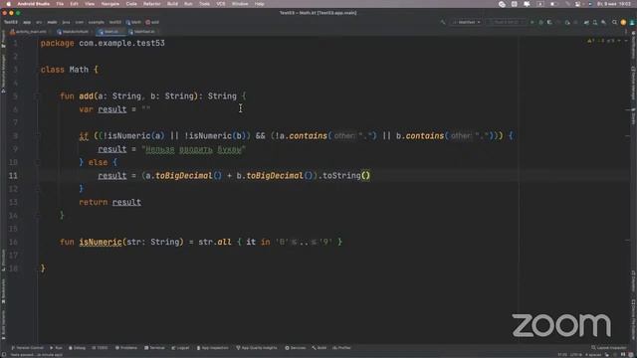Click the green Run button
Screen dimensions: 637x358
coord(531,22)
